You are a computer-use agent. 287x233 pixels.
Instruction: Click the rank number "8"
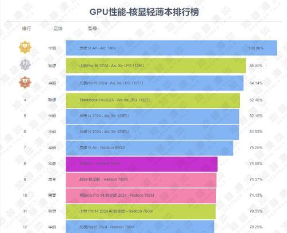pos(25,164)
